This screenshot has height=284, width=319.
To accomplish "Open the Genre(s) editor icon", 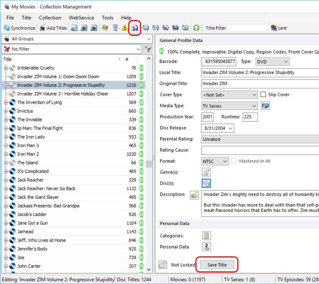I will (x=206, y=172).
